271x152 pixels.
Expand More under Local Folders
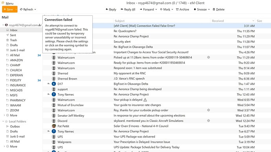(x=4, y=146)
